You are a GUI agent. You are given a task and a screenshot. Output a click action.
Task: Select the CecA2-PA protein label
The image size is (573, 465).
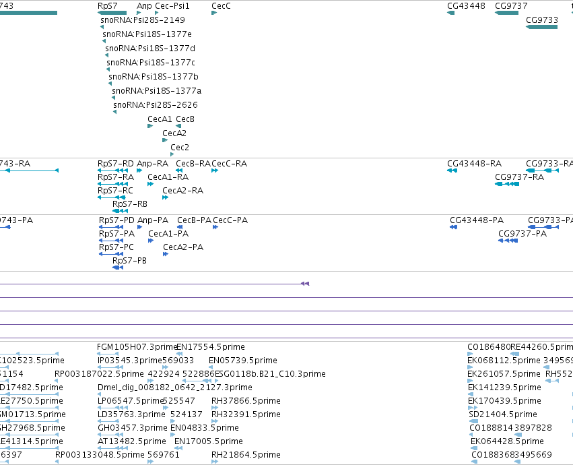pyautogui.click(x=183, y=247)
